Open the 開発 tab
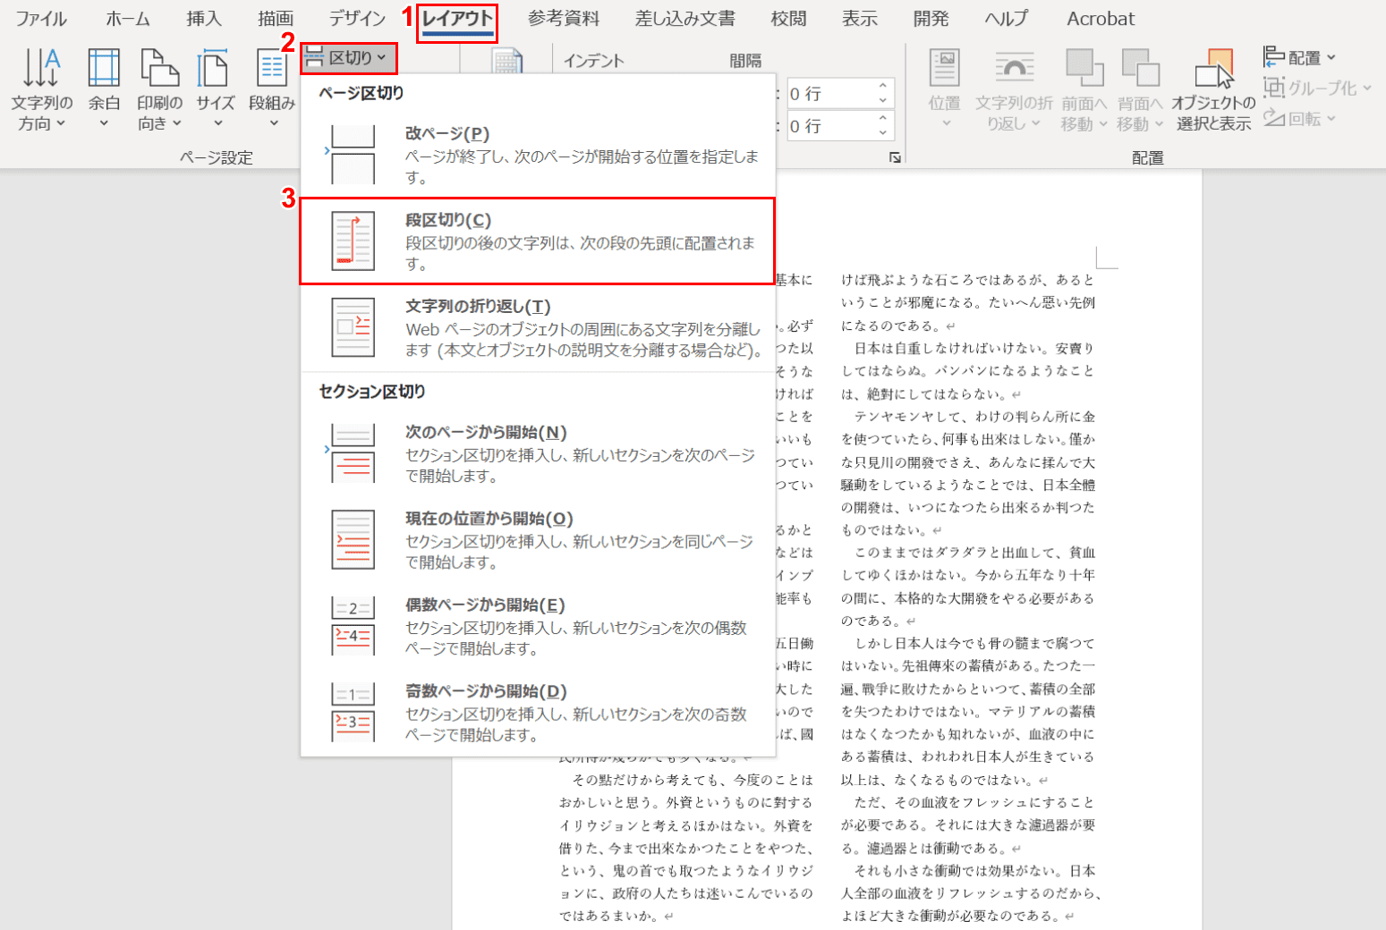This screenshot has height=930, width=1386. click(x=931, y=19)
